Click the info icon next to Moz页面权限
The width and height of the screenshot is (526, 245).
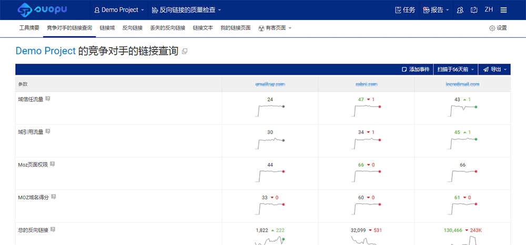pyautogui.click(x=52, y=164)
